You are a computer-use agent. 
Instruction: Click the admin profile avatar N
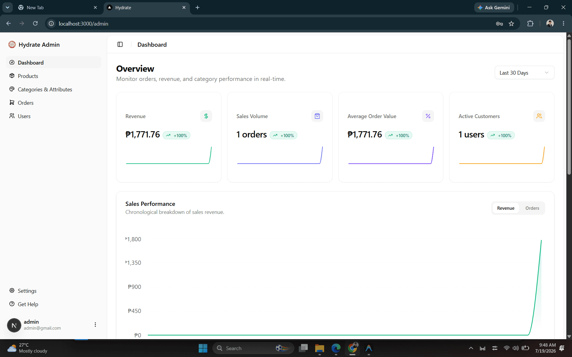[14, 325]
